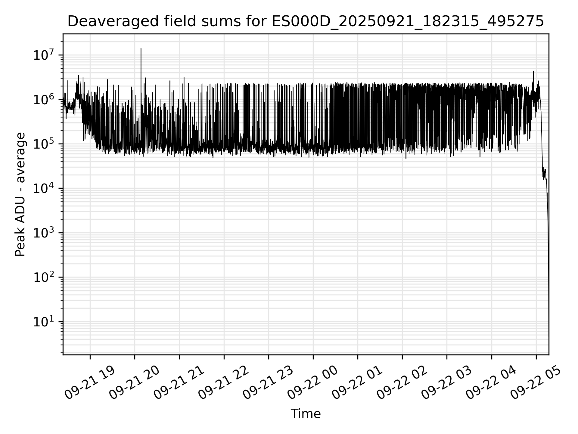Click the '09-21 22' tick label

pyautogui.click(x=224, y=383)
